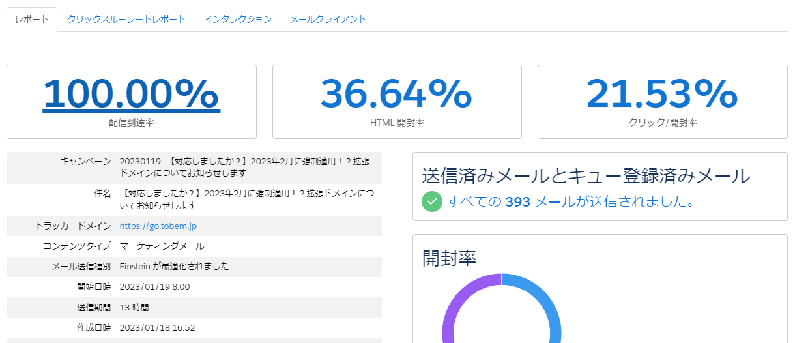Image resolution: width=795 pixels, height=343 pixels.
Task: Click the Einstein が最適化されました value
Action: point(174,267)
